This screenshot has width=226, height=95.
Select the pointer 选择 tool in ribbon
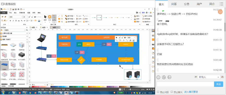pyautogui.click(x=45, y=18)
